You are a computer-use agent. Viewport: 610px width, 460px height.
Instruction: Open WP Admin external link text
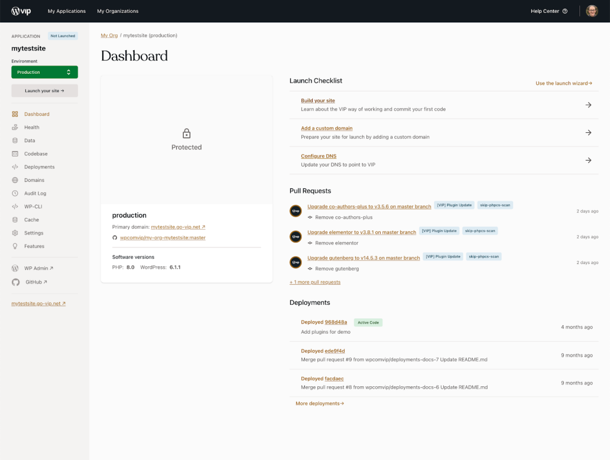click(38, 268)
